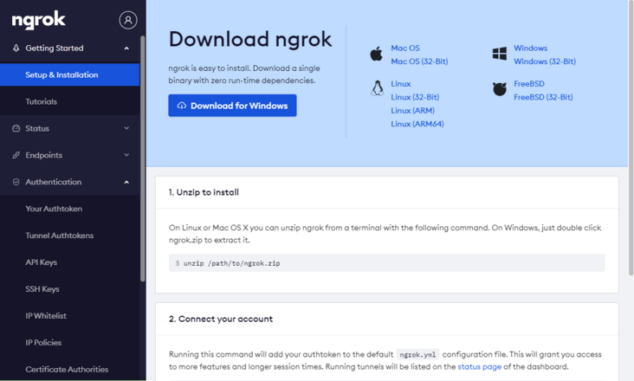Download the Mac OS build
The image size is (634, 381).
405,48
